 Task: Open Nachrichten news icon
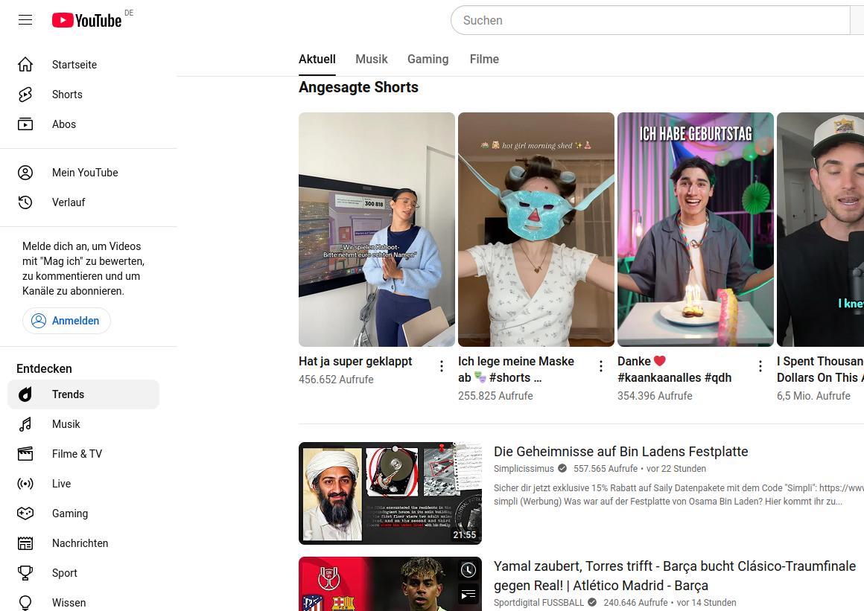[x=25, y=543]
